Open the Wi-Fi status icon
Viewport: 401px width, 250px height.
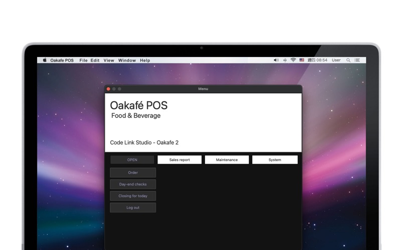point(293,60)
